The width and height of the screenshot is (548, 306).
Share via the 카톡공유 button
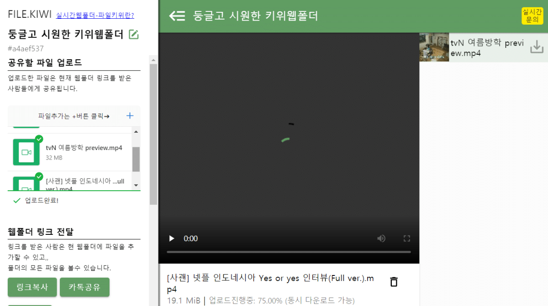tap(84, 287)
